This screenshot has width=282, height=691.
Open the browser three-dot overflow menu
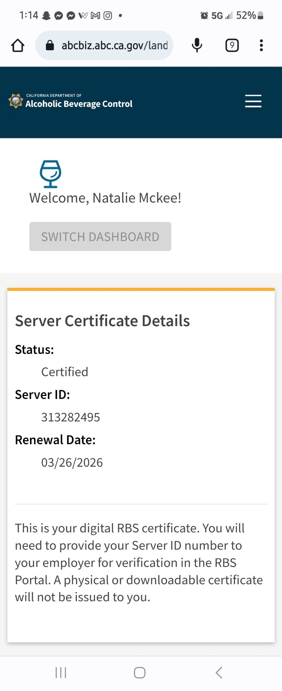click(261, 46)
